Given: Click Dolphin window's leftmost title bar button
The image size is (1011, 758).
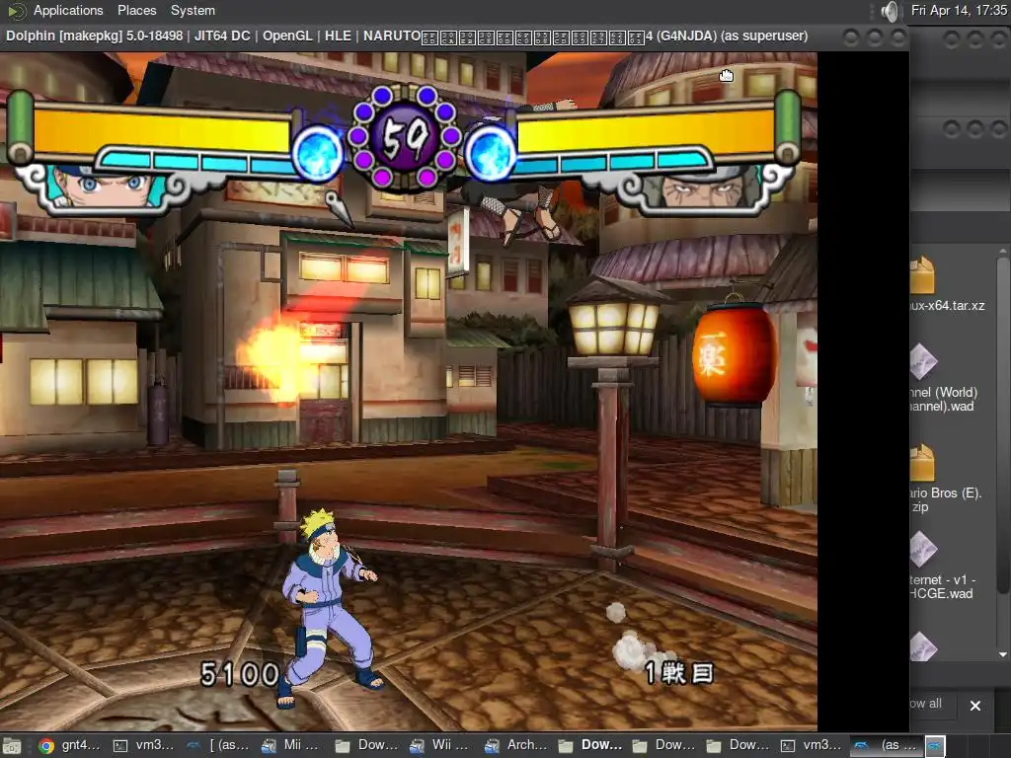Looking at the screenshot, I should 851,38.
